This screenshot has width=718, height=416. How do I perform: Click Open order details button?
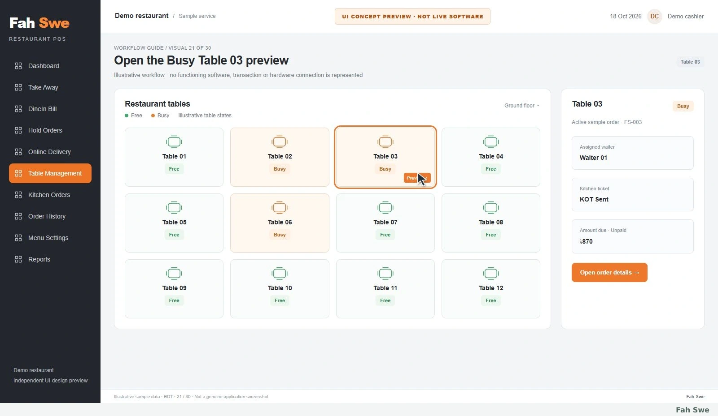coord(609,272)
